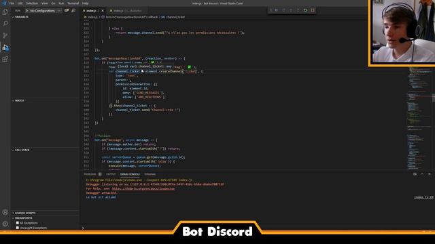Screen dimensions: 435x244
Task: Open the View menu
Action: (x=44, y=3)
